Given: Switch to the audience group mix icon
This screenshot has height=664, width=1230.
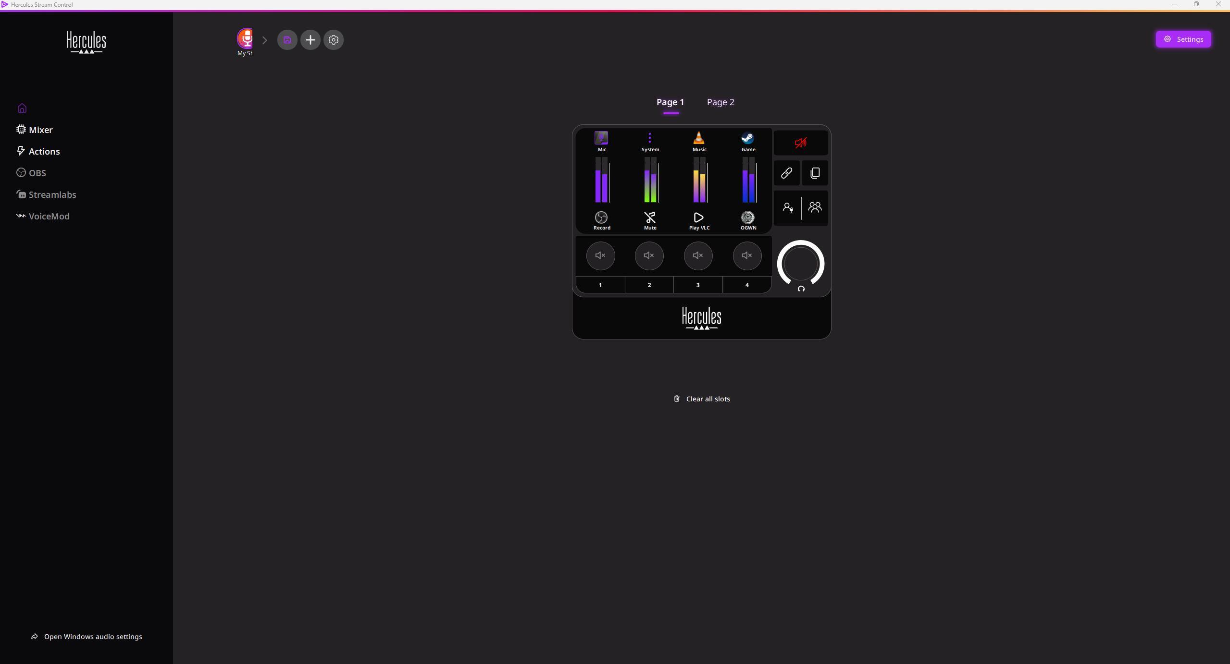Looking at the screenshot, I should (x=815, y=207).
